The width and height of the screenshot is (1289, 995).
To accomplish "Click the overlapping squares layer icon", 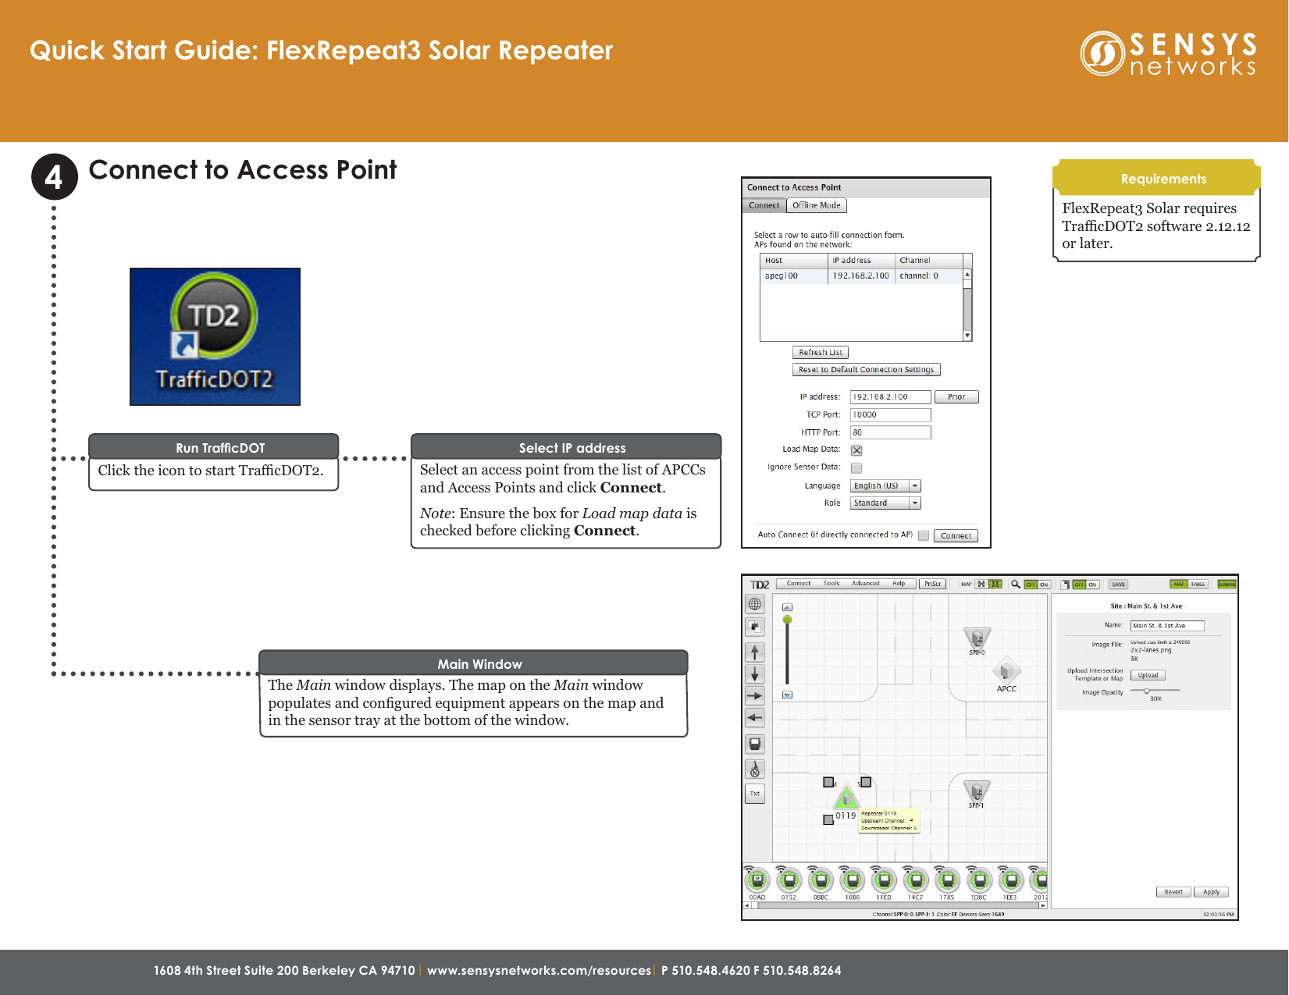I will 755,627.
